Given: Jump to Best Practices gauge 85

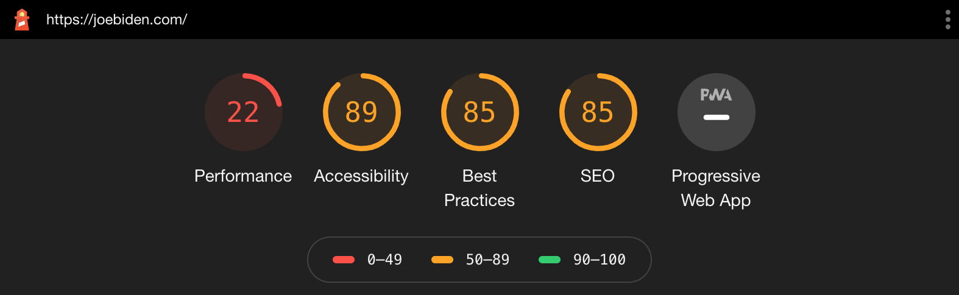Looking at the screenshot, I should pyautogui.click(x=480, y=112).
